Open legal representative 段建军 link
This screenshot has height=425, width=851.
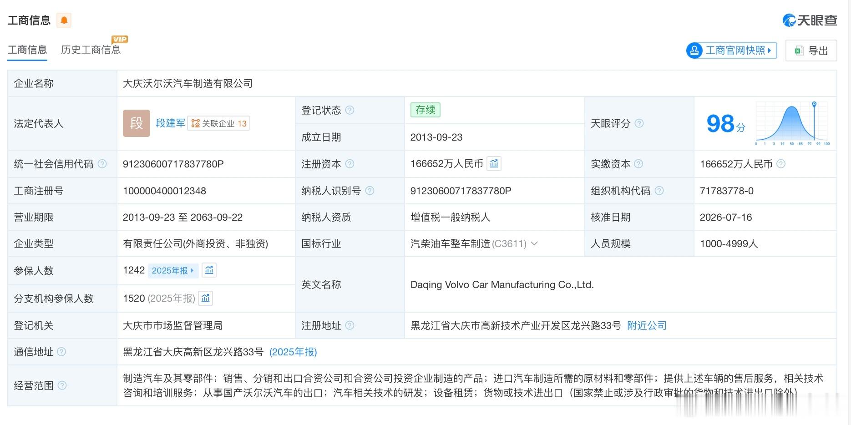tap(171, 123)
